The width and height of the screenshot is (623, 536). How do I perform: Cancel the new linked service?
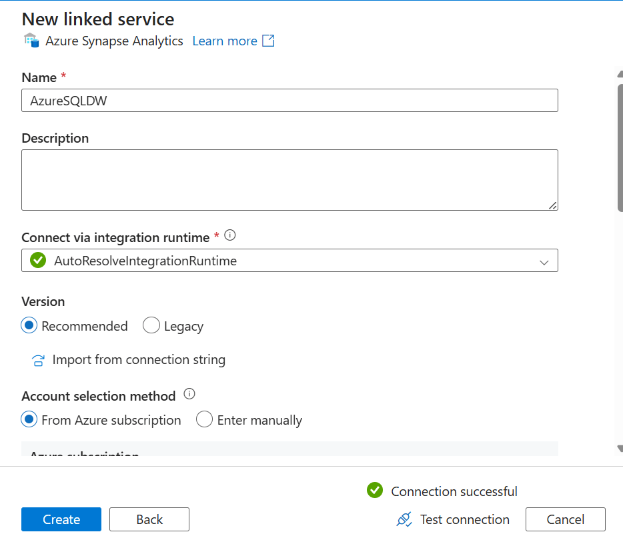(565, 519)
